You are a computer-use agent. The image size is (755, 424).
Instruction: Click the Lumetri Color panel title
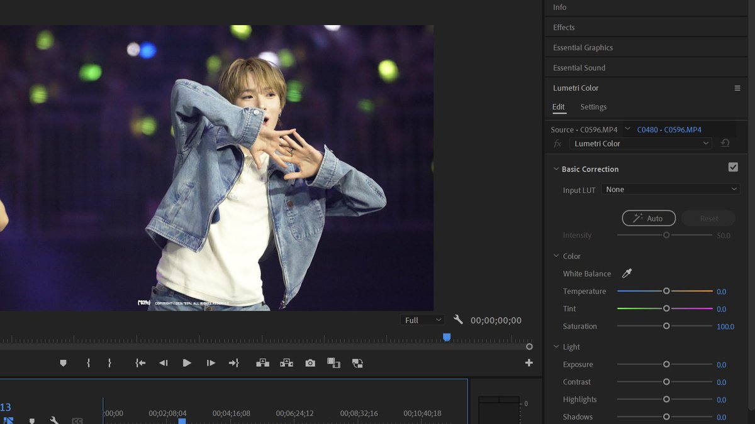pos(576,88)
